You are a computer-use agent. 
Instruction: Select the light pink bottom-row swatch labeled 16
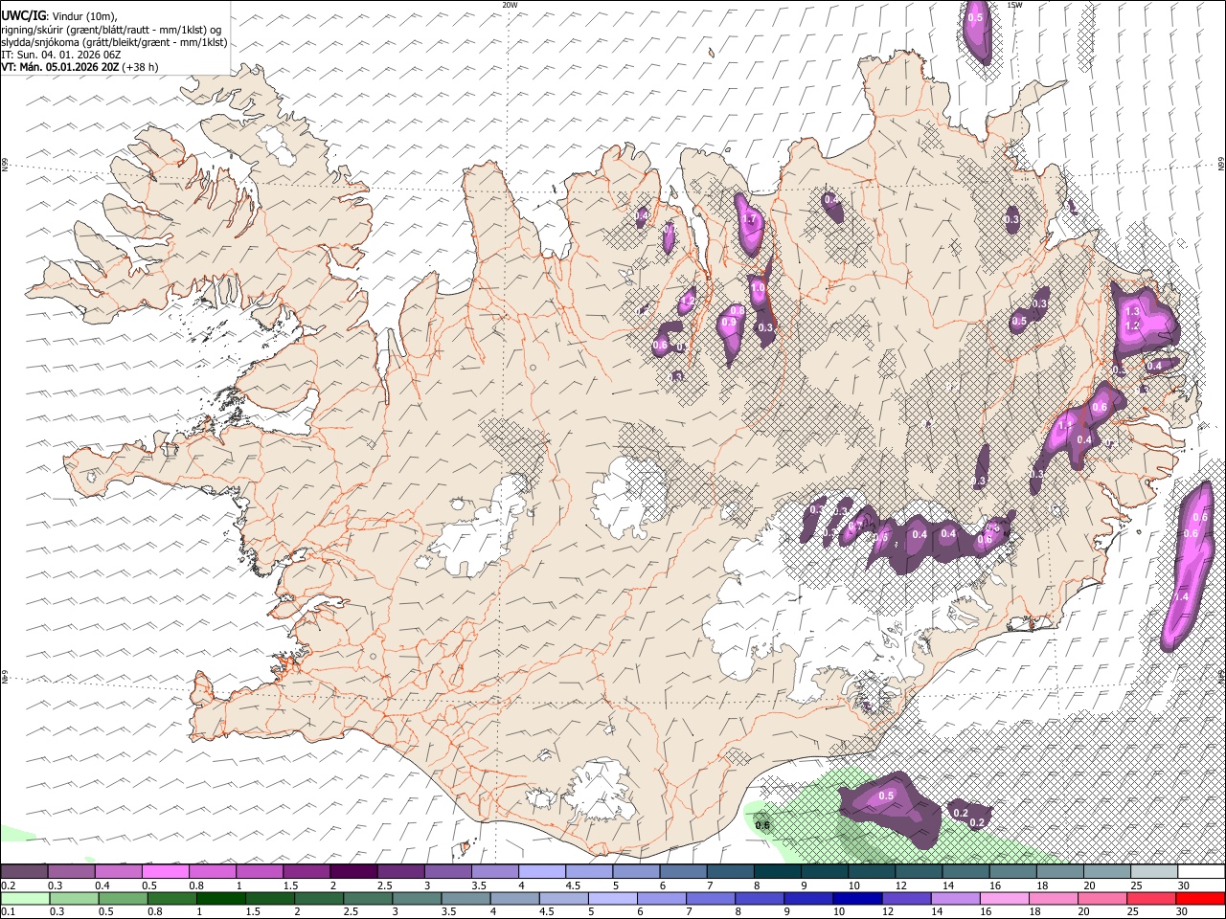pos(1004,899)
